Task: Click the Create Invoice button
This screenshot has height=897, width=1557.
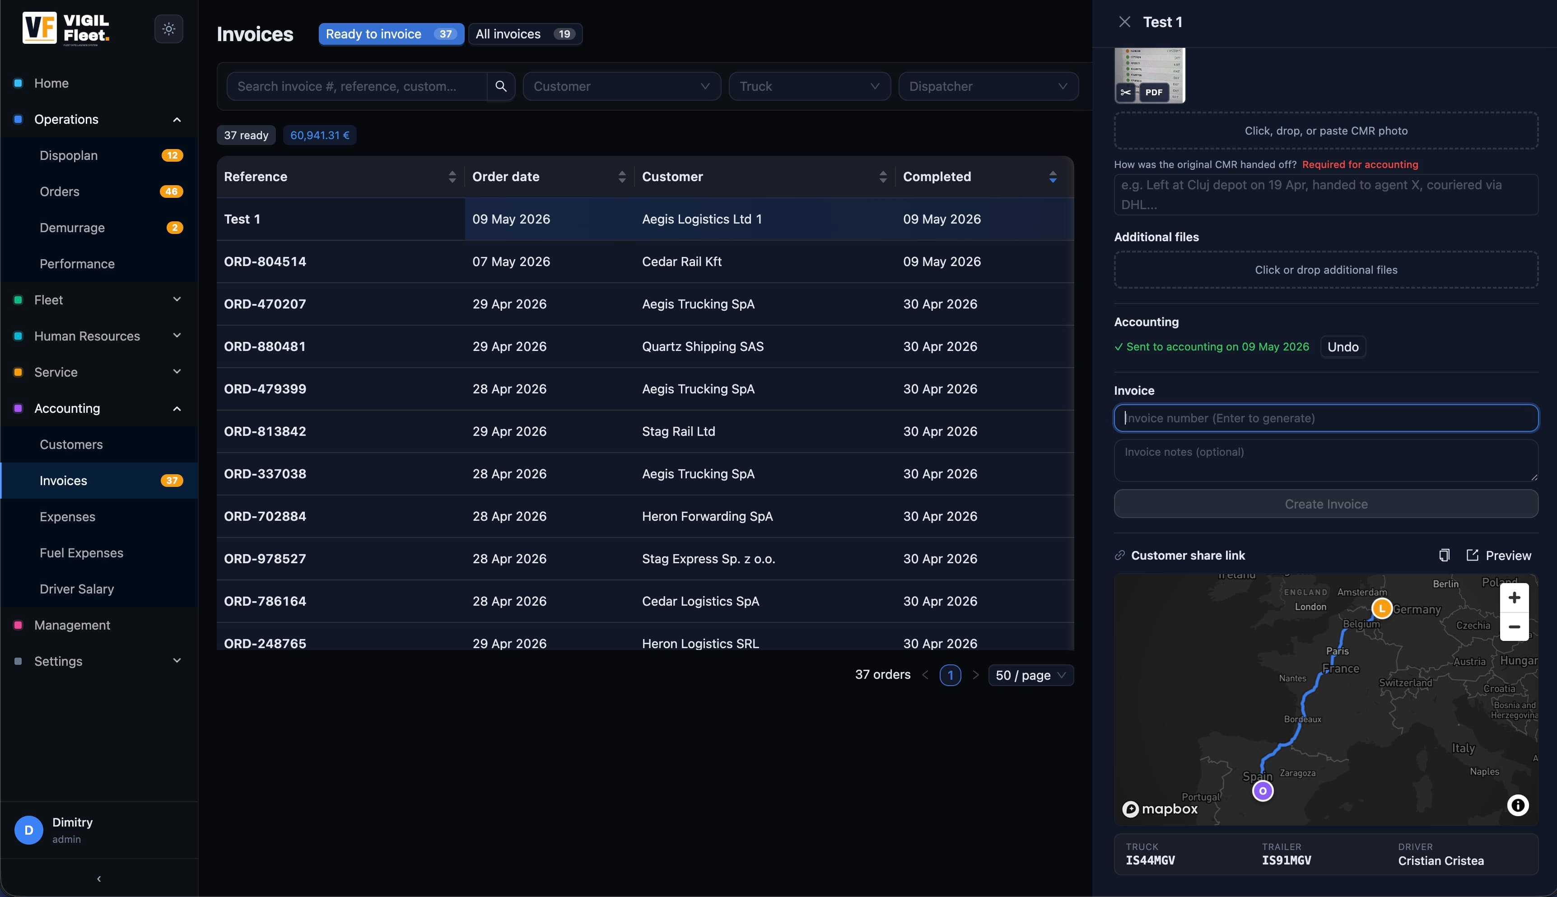Action: (x=1326, y=504)
